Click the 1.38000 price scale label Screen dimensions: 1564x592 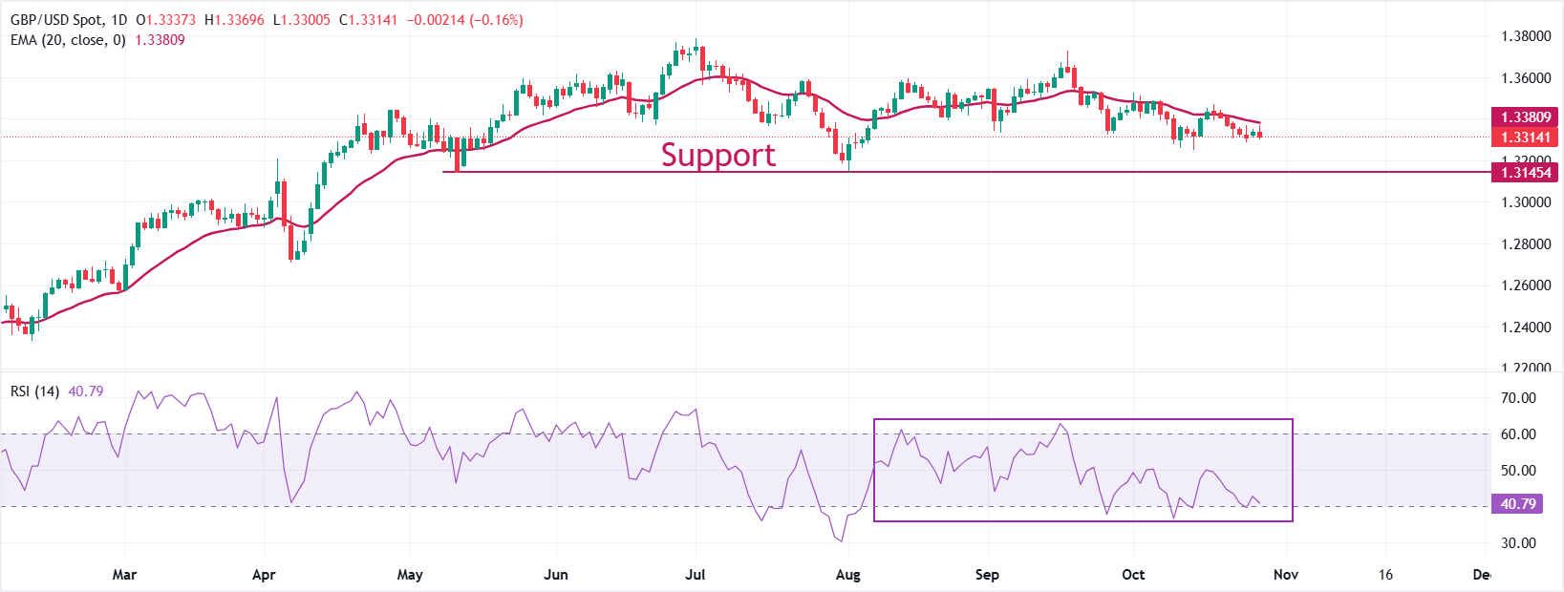point(1525,36)
